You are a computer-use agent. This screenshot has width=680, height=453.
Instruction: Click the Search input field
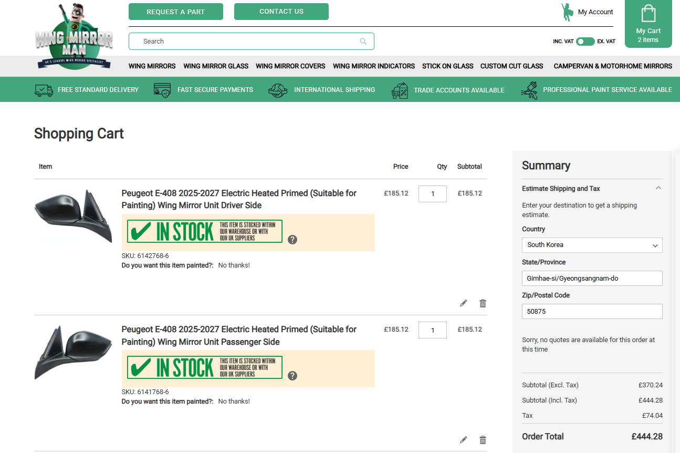[x=252, y=41]
